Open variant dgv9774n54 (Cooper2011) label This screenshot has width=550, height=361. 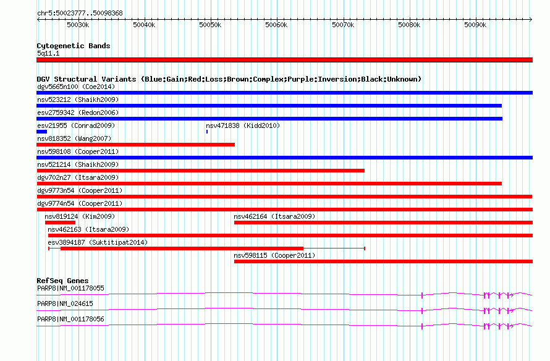[x=80, y=203]
